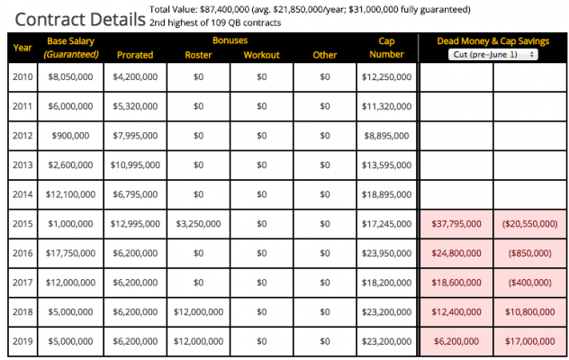Click the 2015 roster bonus $3,250,000
This screenshot has width=569, height=360.
pyautogui.click(x=198, y=224)
